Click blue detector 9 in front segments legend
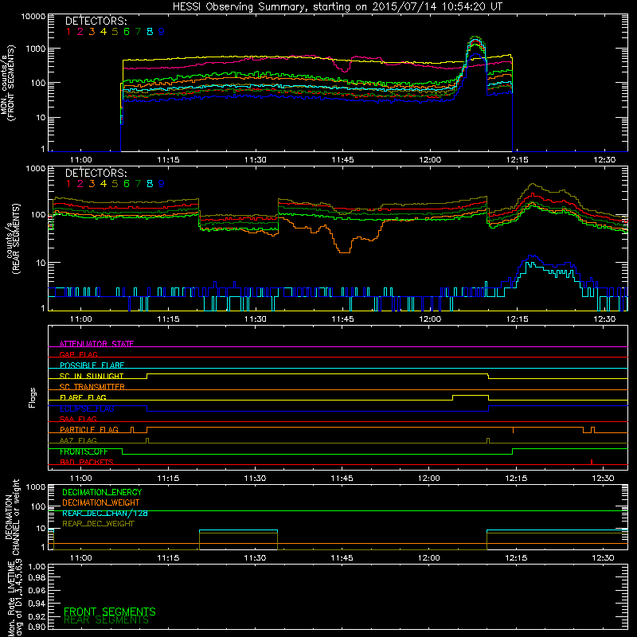 coord(162,32)
